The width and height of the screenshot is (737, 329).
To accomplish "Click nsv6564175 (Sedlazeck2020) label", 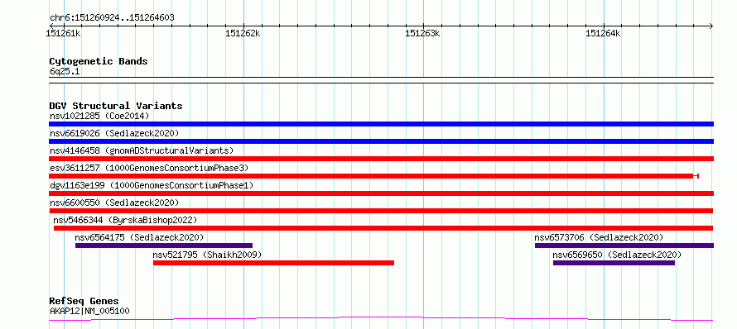I will pos(139,237).
